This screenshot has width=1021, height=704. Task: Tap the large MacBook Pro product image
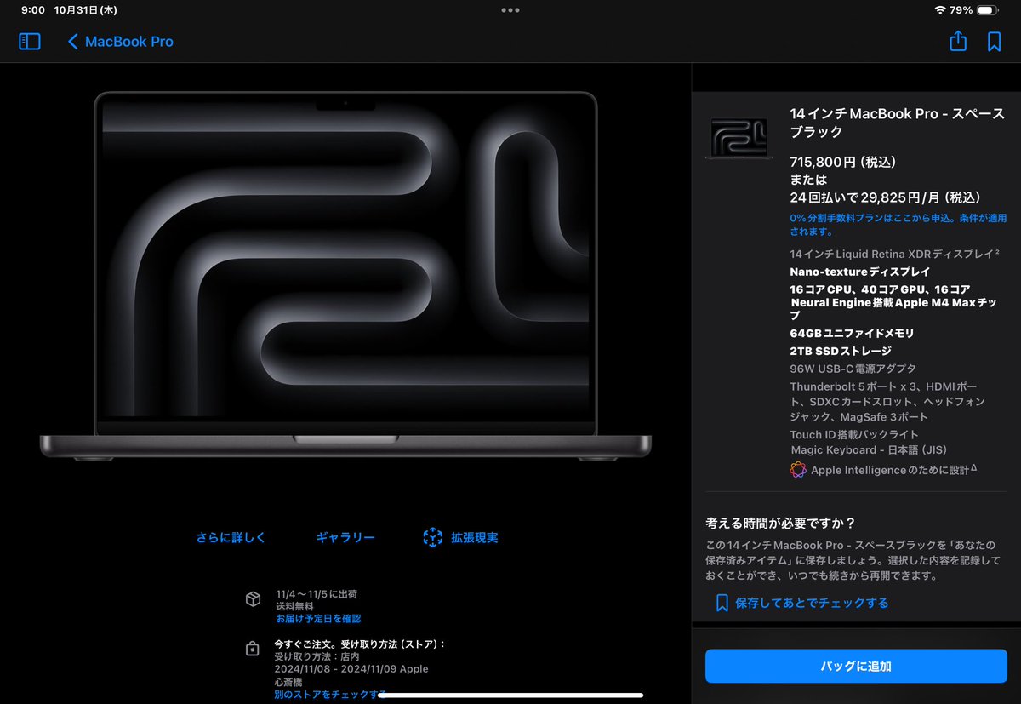click(x=345, y=277)
